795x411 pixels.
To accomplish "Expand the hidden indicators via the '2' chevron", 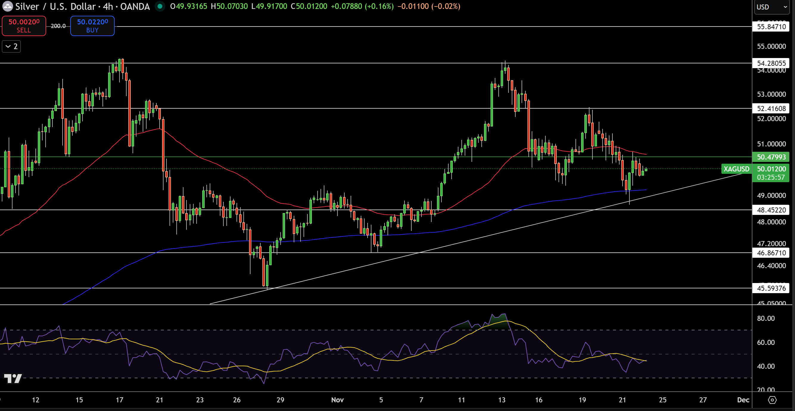I will point(11,46).
